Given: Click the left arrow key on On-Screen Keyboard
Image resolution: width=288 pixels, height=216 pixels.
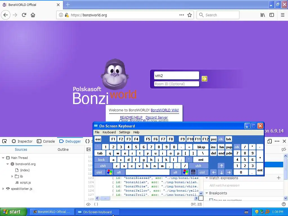Looking at the screenshot, I should pyautogui.click(x=214, y=172).
